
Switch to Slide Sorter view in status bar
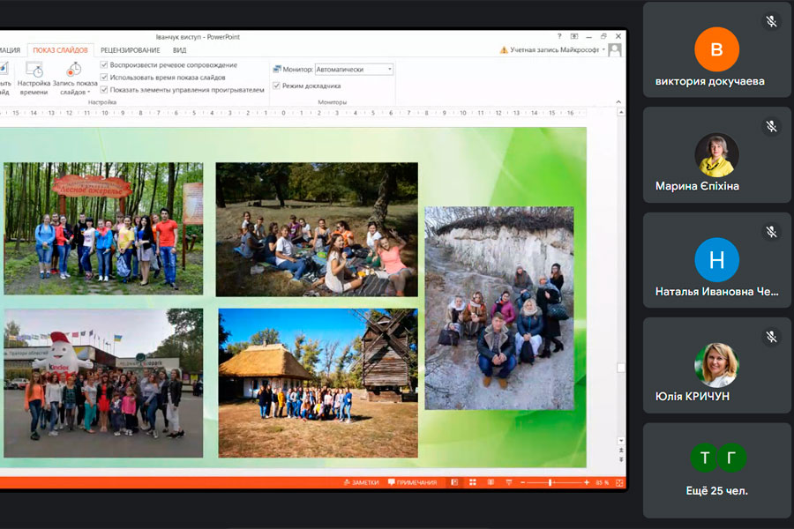click(x=473, y=482)
